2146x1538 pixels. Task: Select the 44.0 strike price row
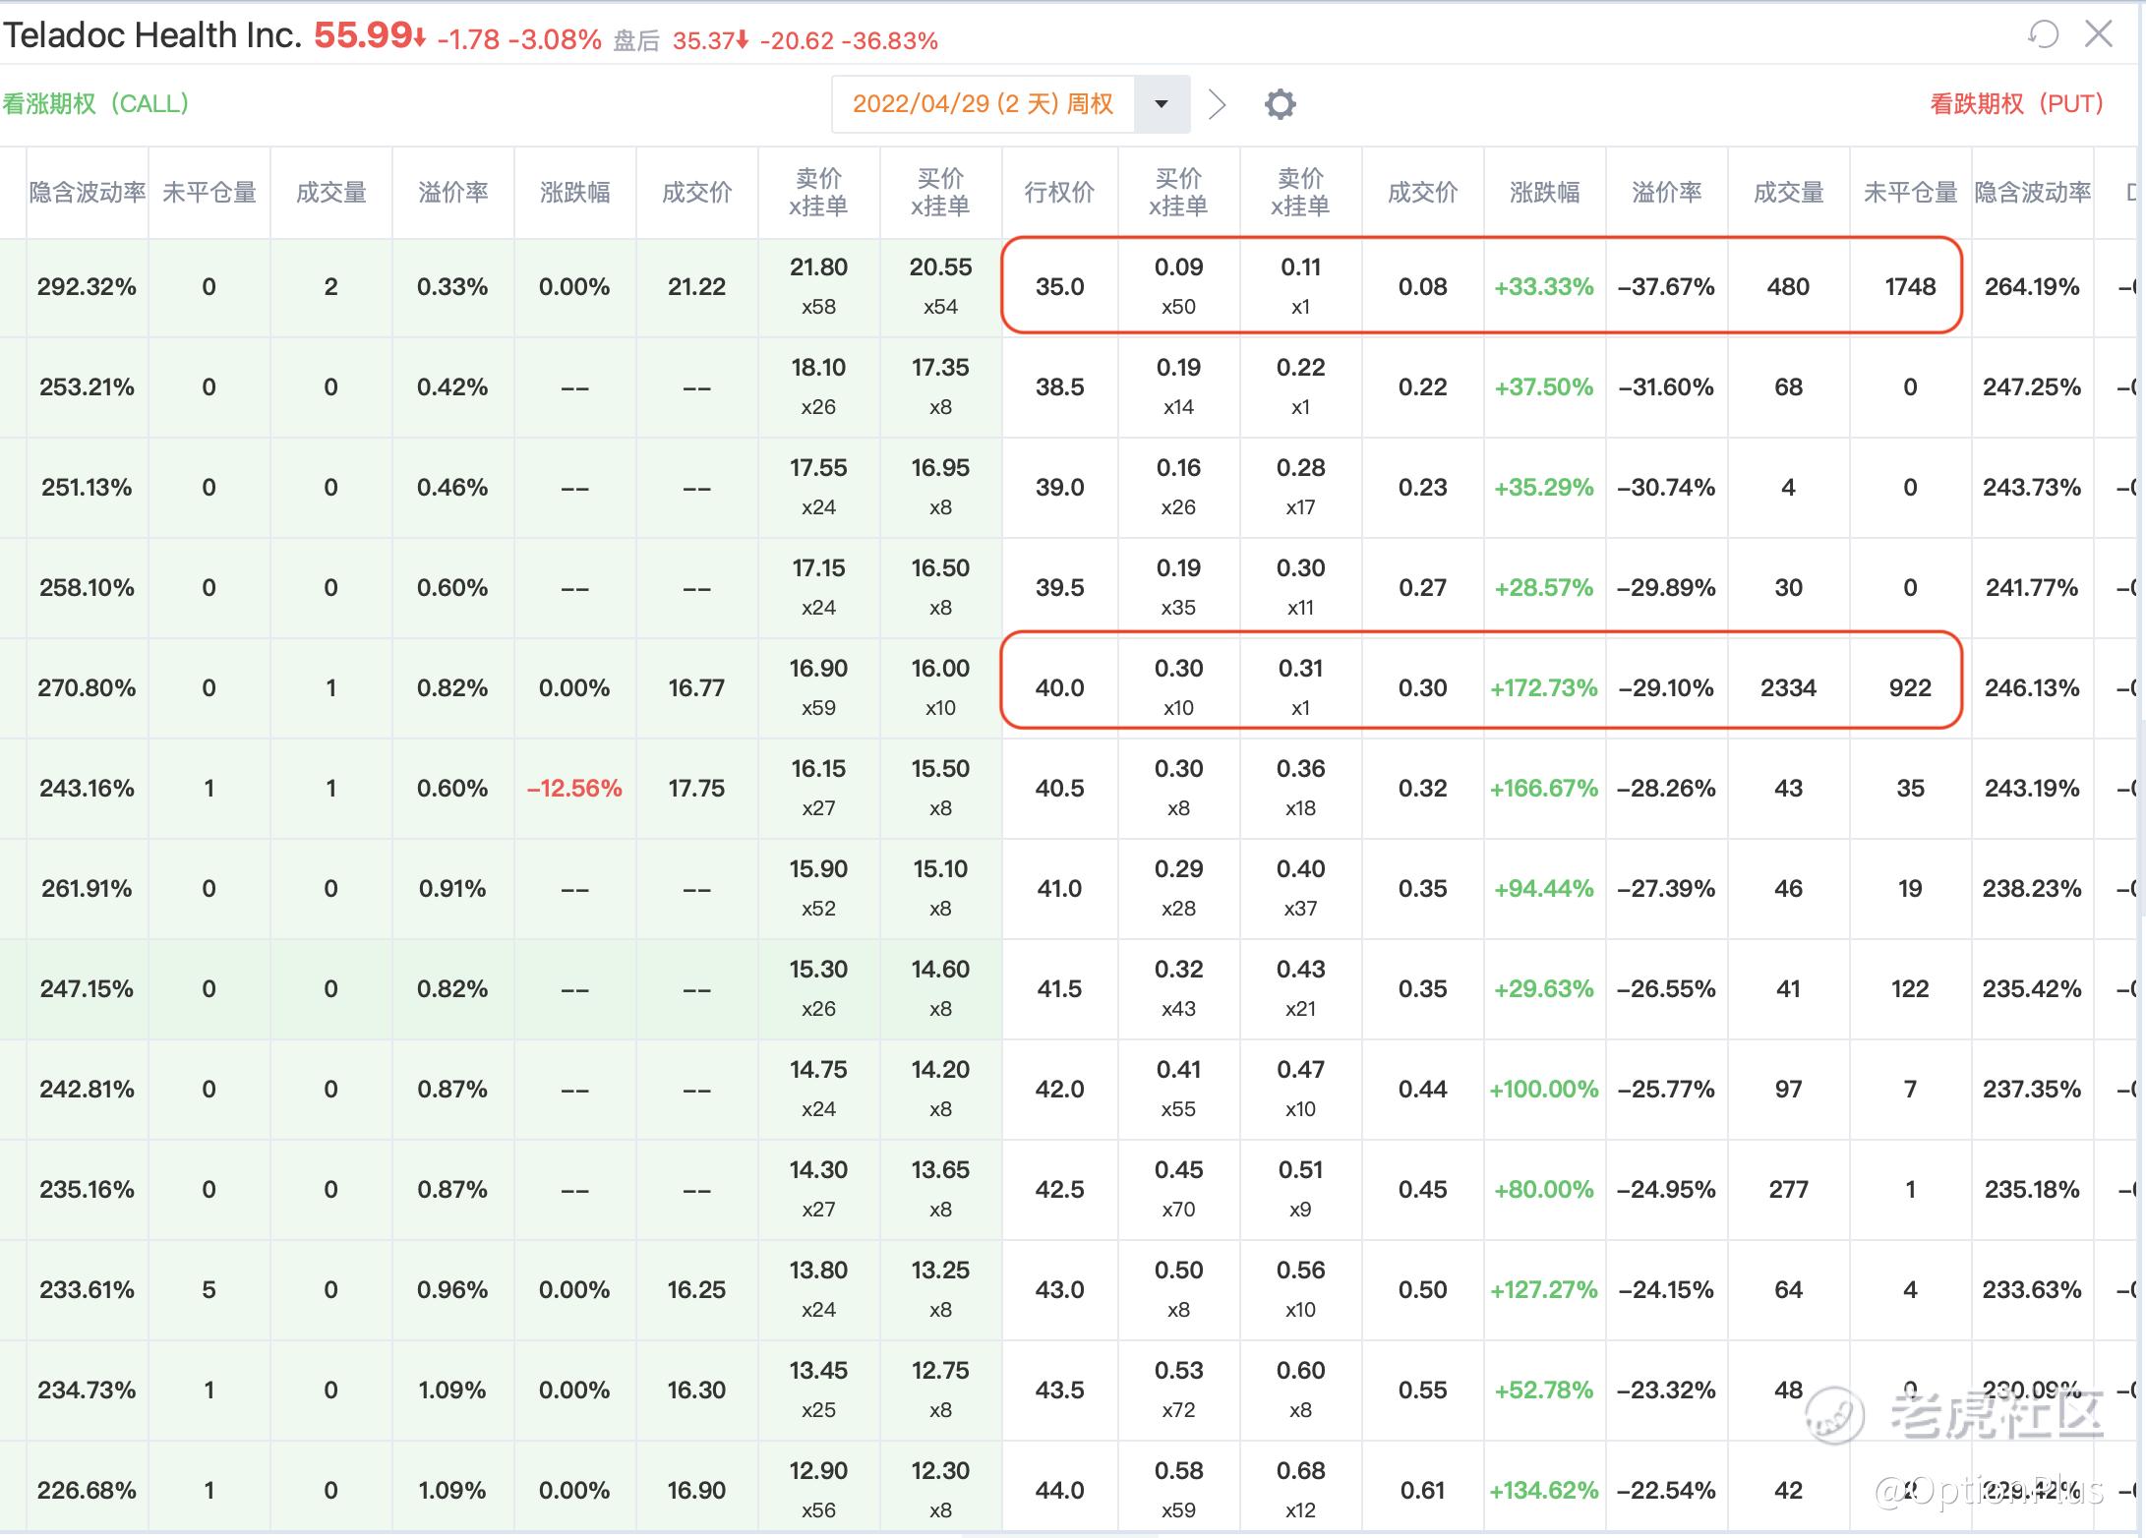1059,1491
